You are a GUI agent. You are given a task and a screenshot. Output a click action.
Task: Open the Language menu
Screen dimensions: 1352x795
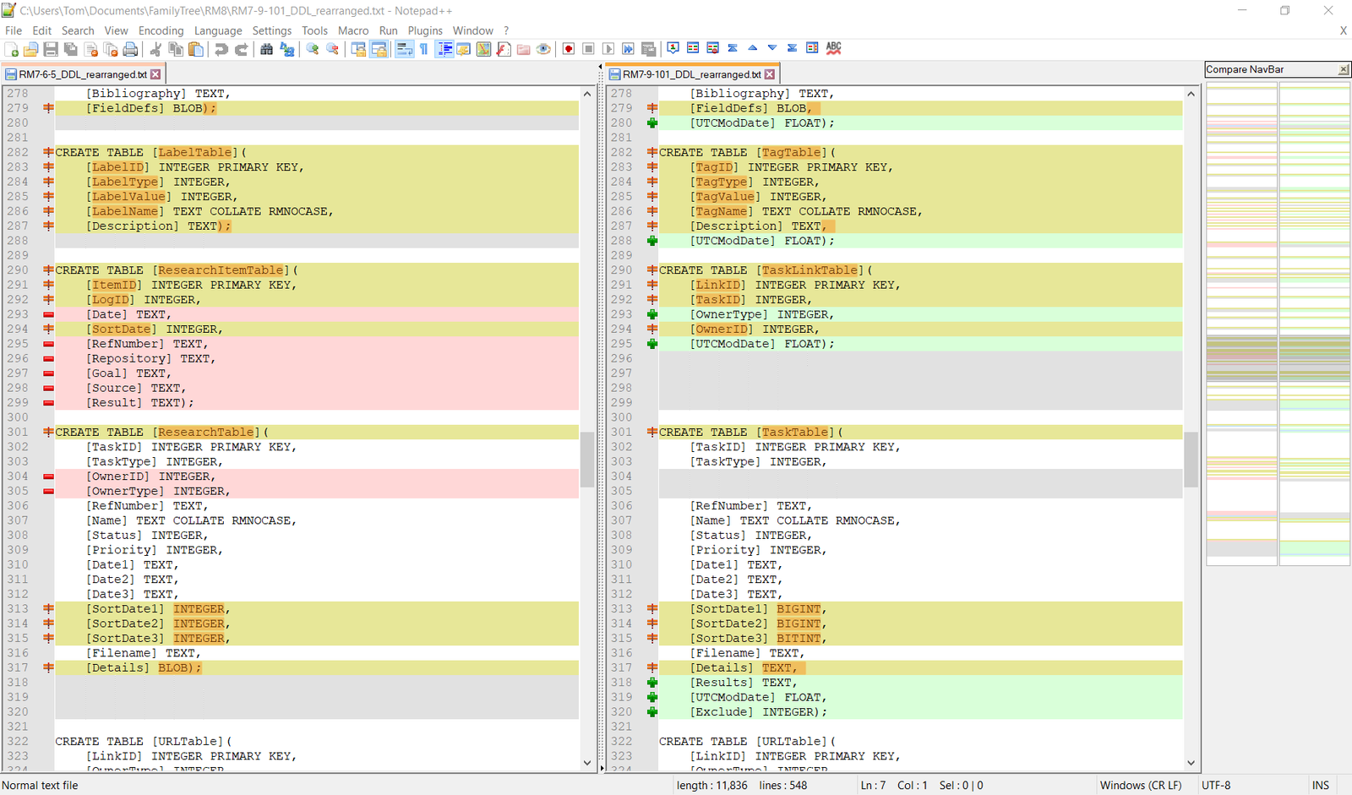pyautogui.click(x=218, y=30)
